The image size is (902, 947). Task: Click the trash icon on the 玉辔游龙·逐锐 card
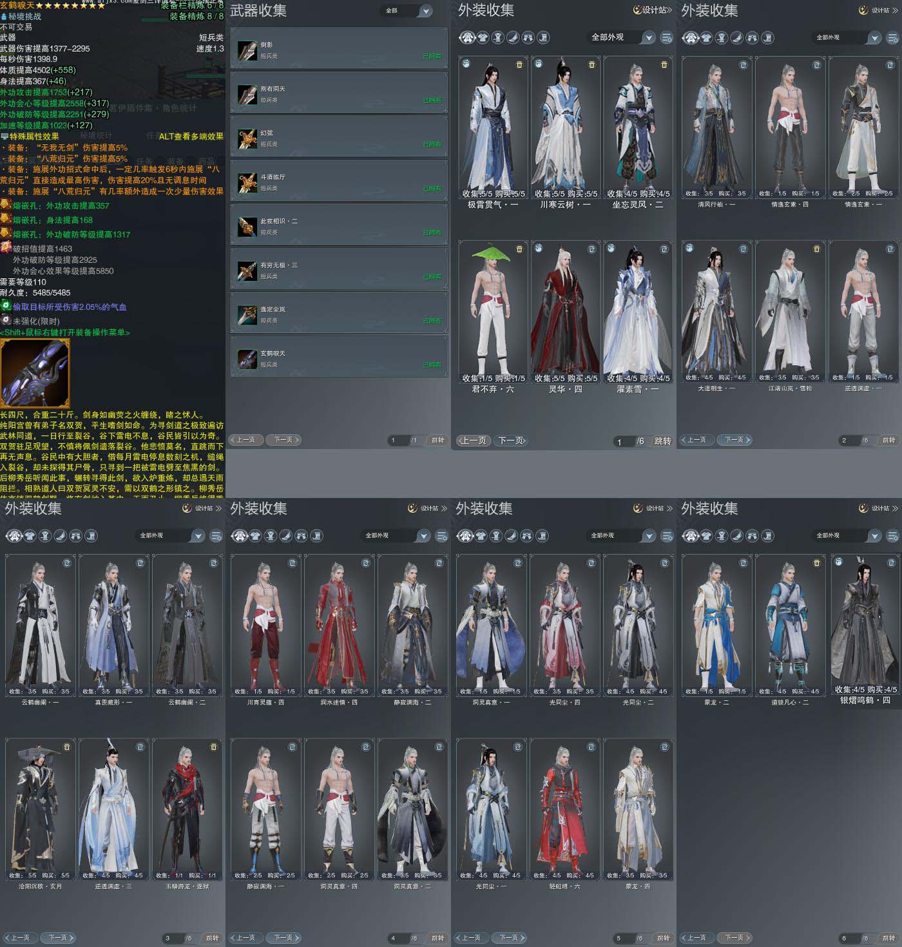coord(214,747)
